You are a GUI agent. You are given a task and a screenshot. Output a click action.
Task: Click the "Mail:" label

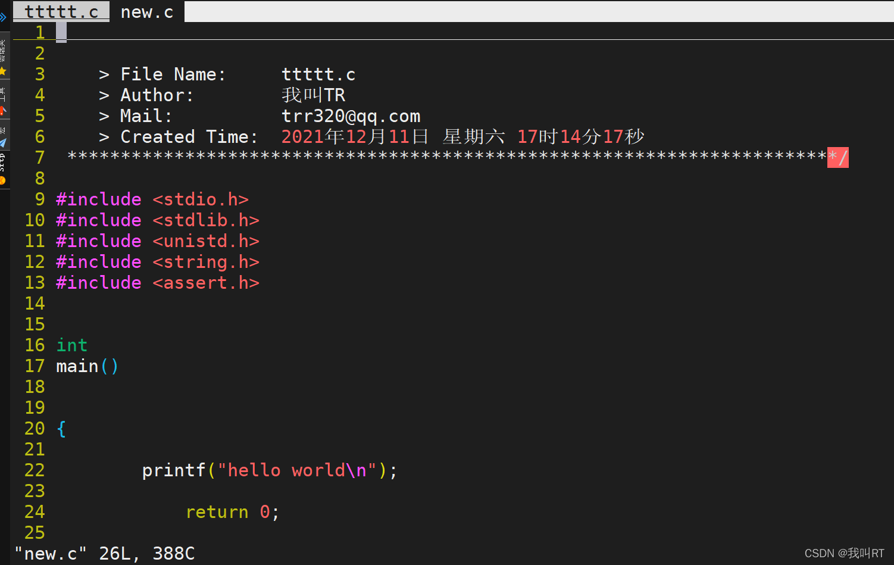(146, 116)
